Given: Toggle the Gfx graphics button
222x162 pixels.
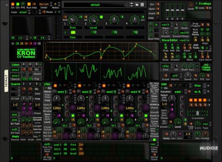Looking at the screenshot, I should tap(18, 4).
